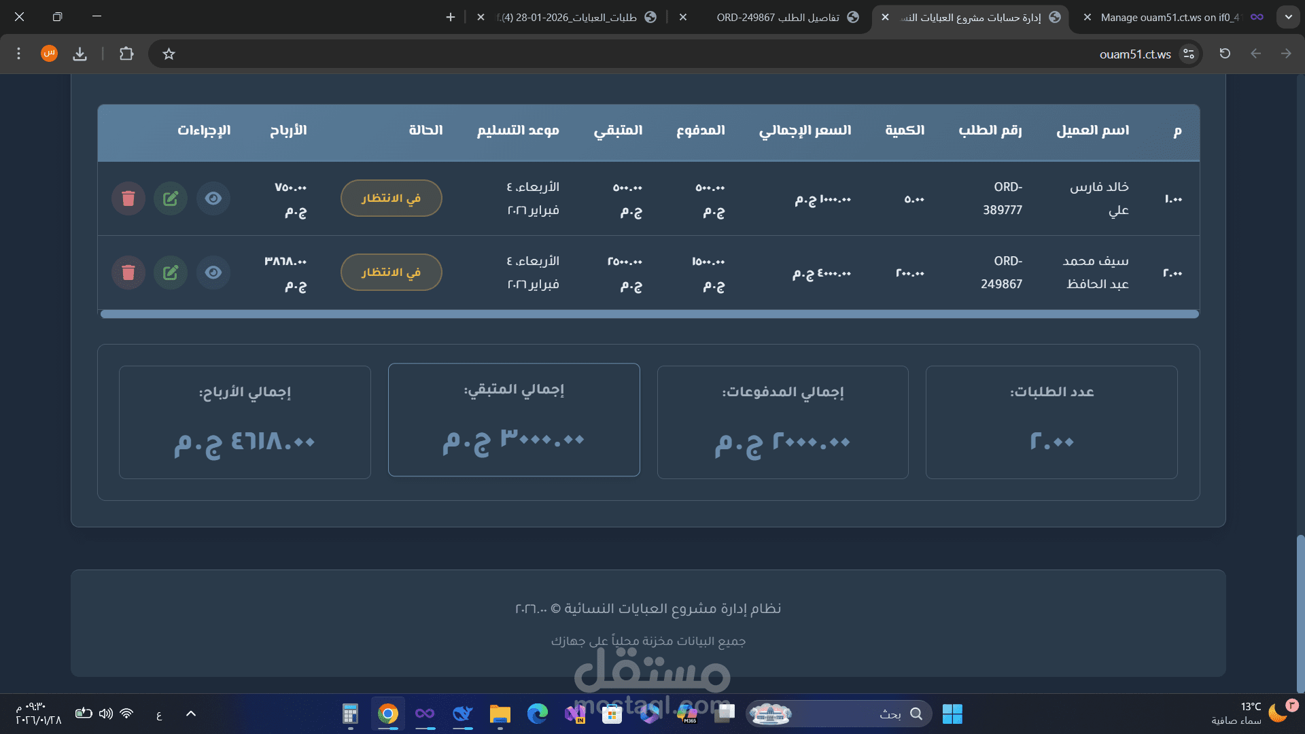Expand the tab search dropdown arrow
This screenshot has height=734, width=1305.
click(x=1288, y=17)
